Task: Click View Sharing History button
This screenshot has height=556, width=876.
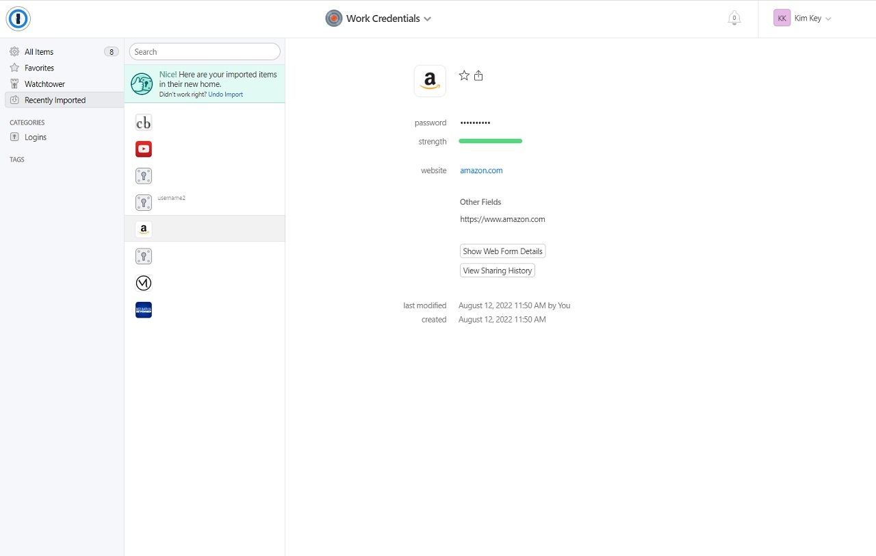Action: point(498,270)
